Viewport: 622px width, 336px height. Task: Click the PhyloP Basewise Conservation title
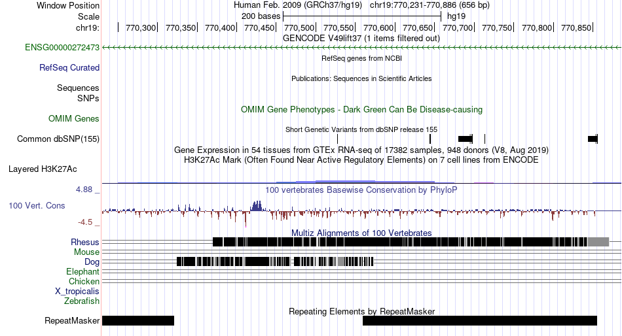(x=361, y=190)
